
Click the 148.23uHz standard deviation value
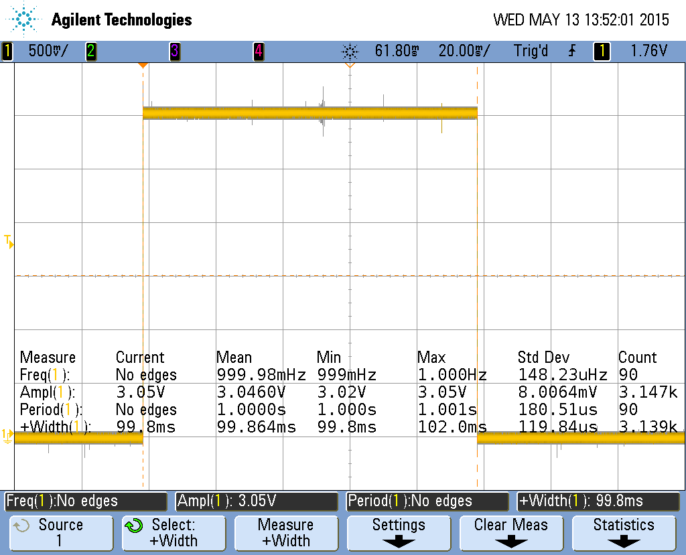[x=563, y=375]
